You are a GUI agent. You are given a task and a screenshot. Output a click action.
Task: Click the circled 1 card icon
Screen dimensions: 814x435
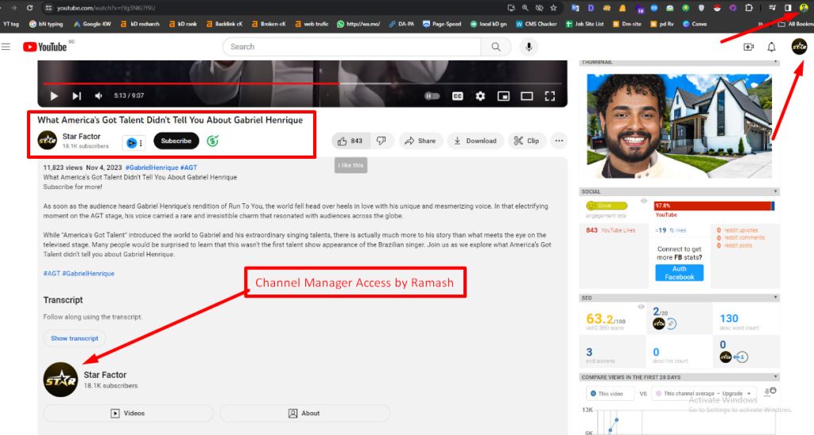742,356
